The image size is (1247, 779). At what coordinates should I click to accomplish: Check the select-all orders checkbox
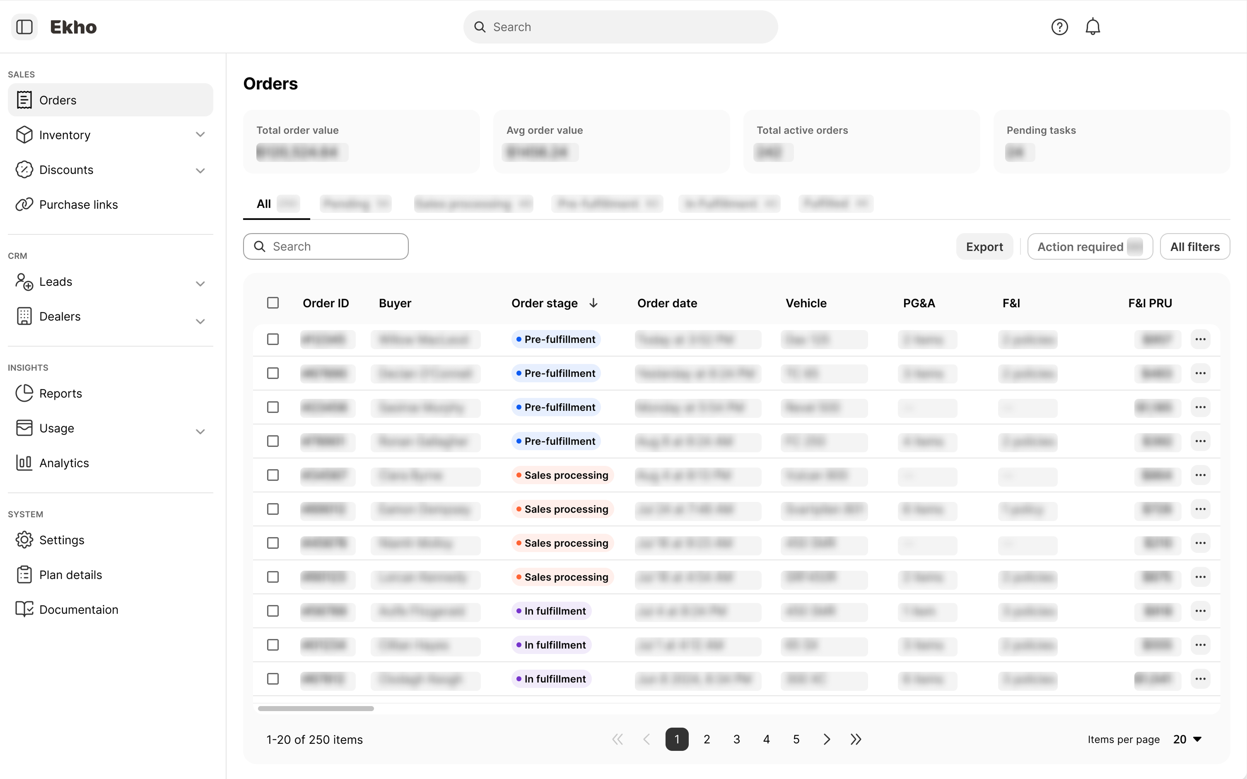click(273, 303)
